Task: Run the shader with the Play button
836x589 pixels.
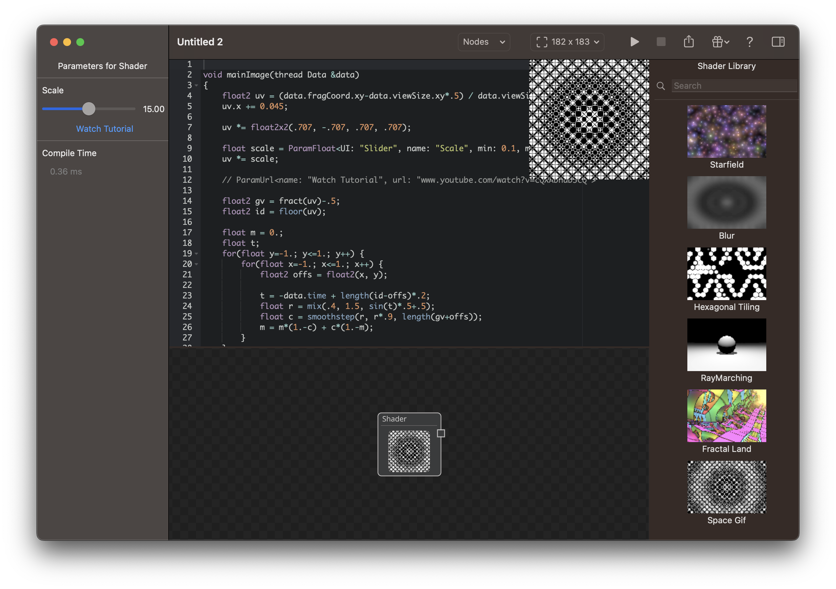Action: tap(634, 41)
